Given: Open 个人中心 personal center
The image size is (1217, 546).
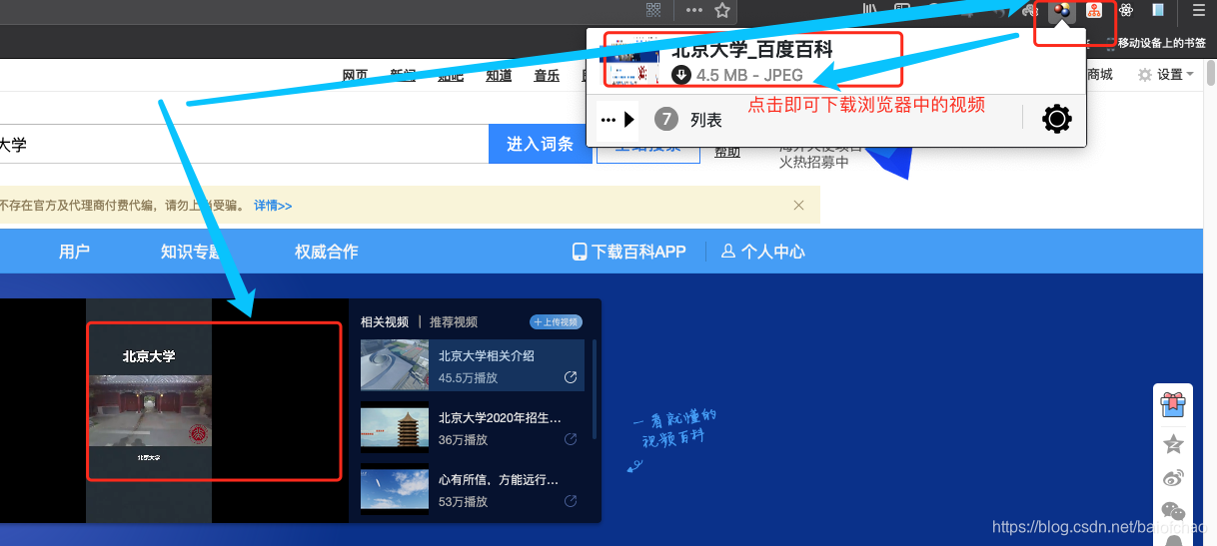Looking at the screenshot, I should [x=763, y=252].
